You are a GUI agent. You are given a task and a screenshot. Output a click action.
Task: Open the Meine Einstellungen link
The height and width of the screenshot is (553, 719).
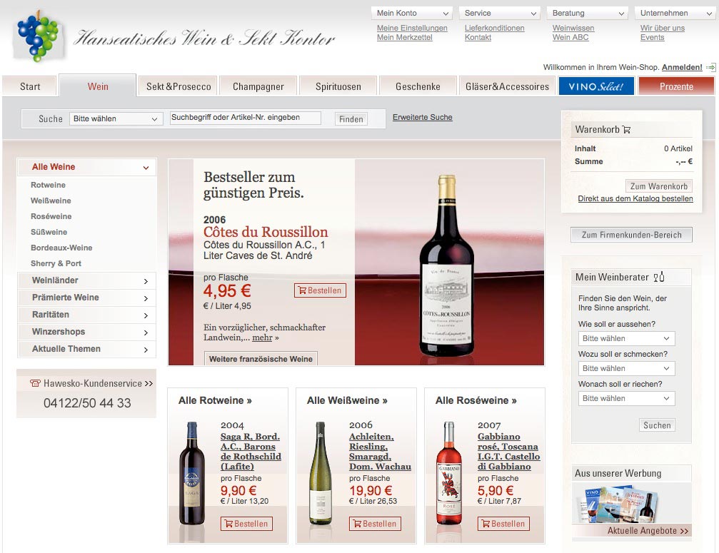click(412, 28)
